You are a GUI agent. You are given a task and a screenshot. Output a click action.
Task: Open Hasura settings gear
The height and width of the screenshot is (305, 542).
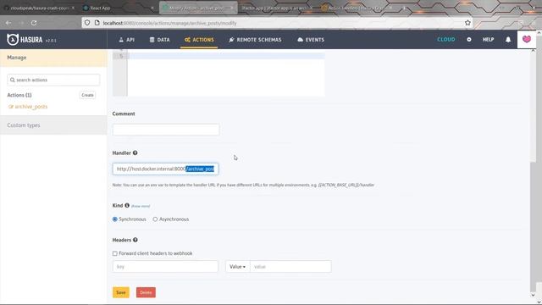click(469, 40)
